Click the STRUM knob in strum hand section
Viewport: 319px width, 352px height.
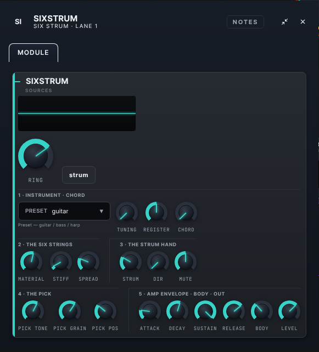point(131,262)
